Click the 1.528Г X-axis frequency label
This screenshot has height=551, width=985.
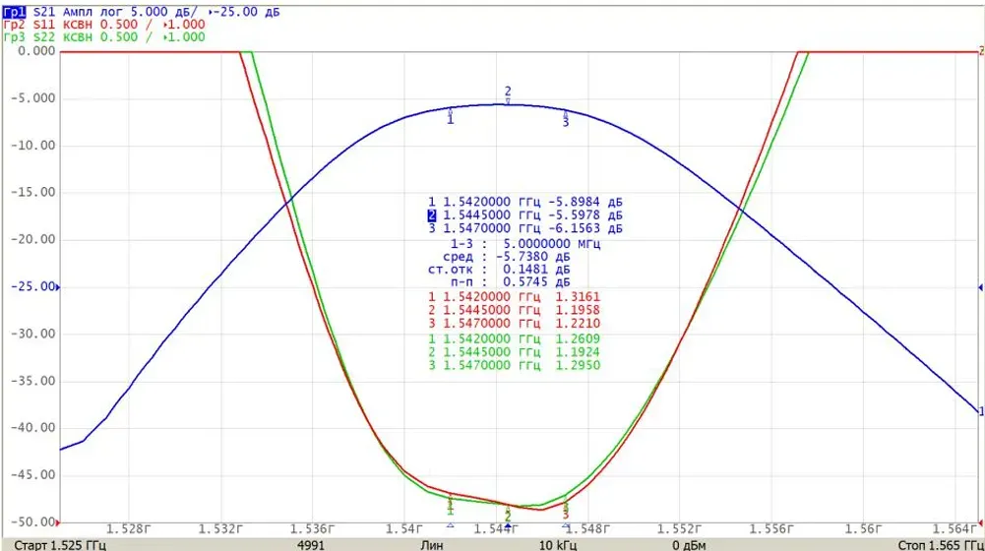point(129,529)
